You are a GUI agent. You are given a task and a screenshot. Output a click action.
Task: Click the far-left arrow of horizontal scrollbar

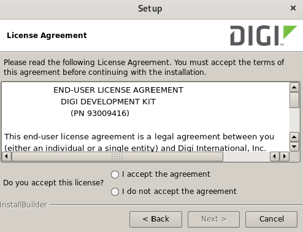7,157
